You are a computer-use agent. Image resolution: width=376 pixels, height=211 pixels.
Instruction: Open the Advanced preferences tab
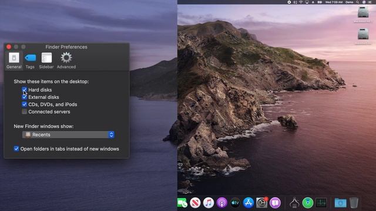pos(66,61)
